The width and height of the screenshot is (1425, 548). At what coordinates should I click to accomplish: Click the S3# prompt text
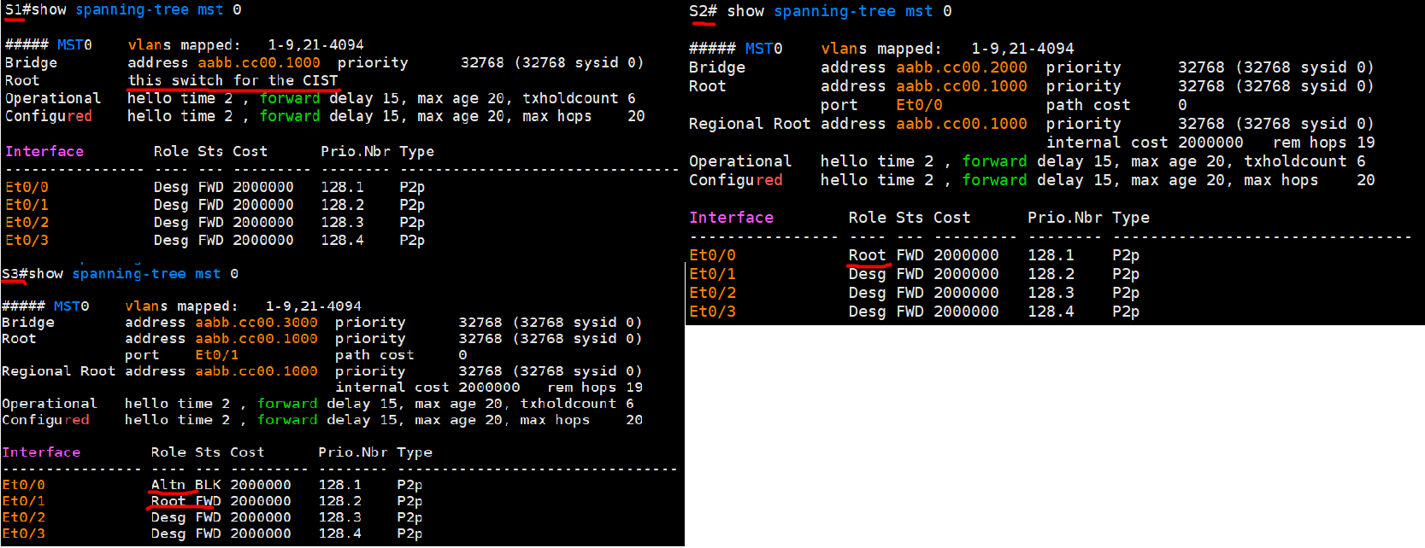tap(15, 273)
